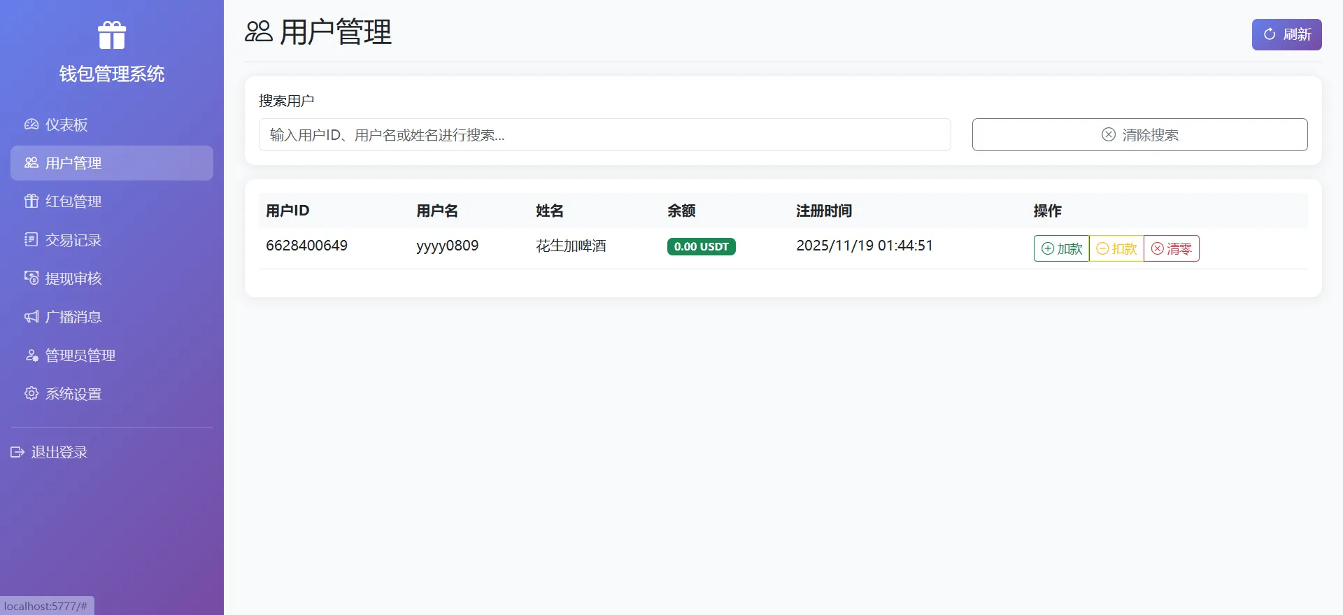Click the X circle icon in 清零
The width and height of the screenshot is (1343, 615).
(x=1158, y=248)
